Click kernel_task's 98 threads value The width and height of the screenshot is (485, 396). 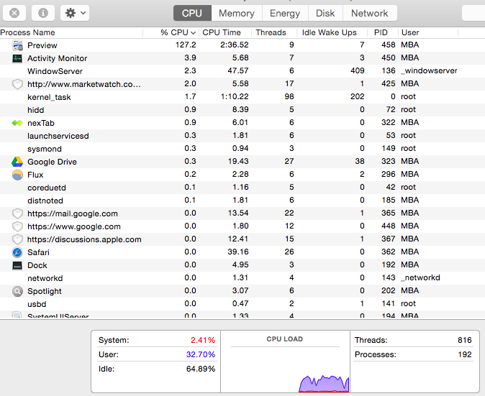tap(289, 97)
